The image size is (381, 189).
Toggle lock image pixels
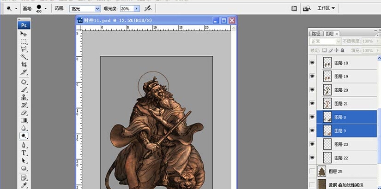pyautogui.click(x=331, y=50)
